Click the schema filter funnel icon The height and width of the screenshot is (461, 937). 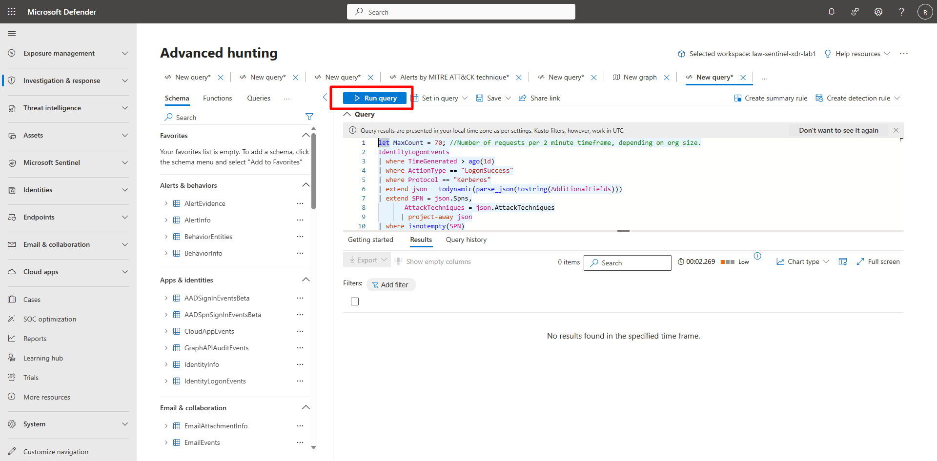tap(309, 117)
